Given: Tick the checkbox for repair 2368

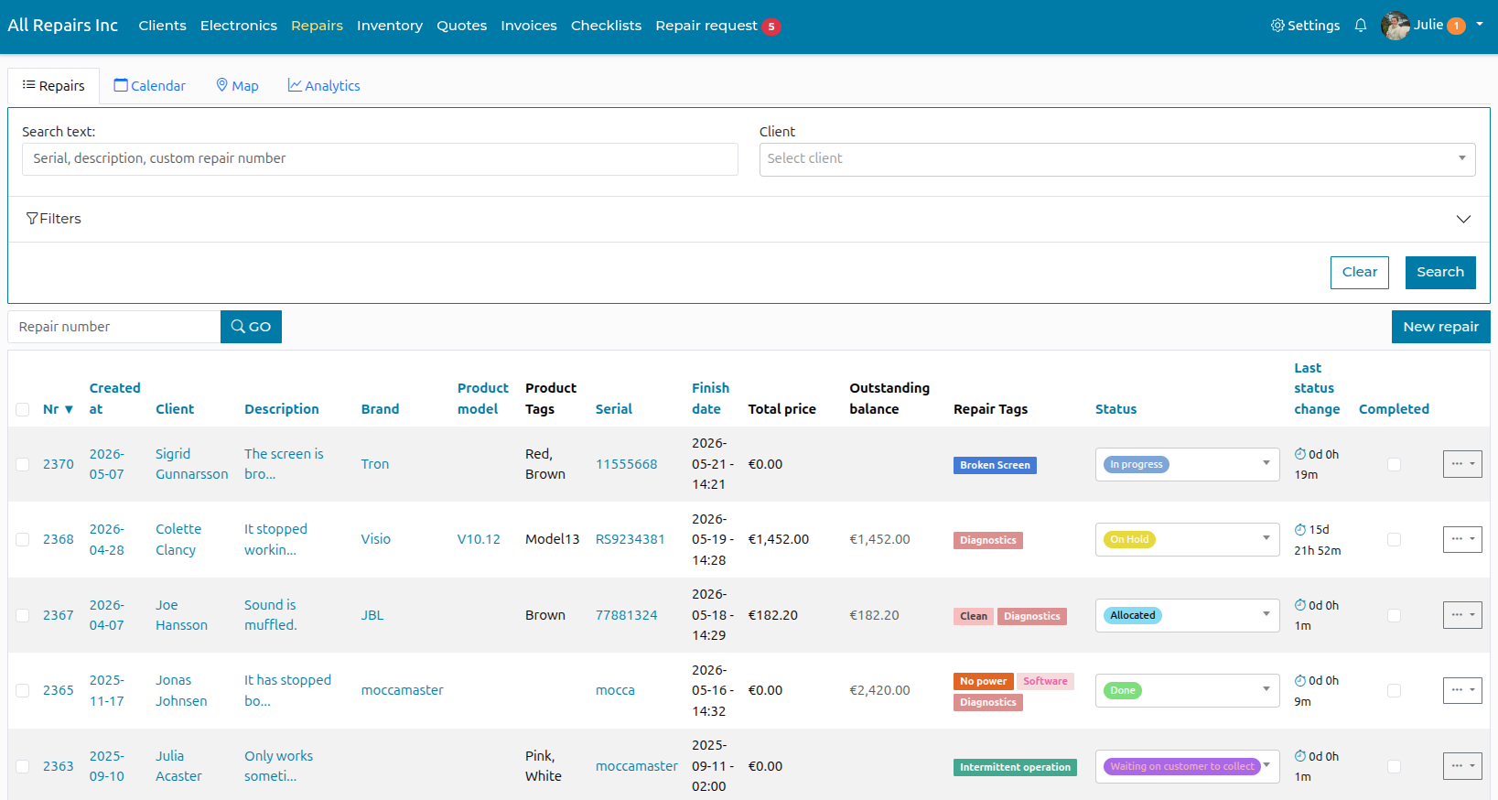Looking at the screenshot, I should click(23, 540).
